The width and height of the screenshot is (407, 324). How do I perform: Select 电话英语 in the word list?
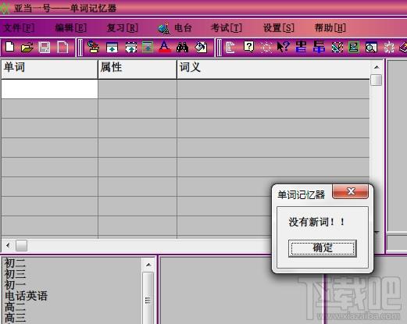coord(26,296)
